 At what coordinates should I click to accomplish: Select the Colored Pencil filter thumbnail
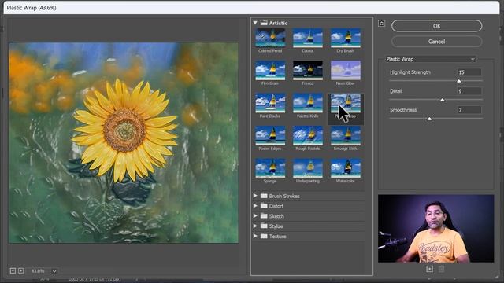(x=270, y=38)
